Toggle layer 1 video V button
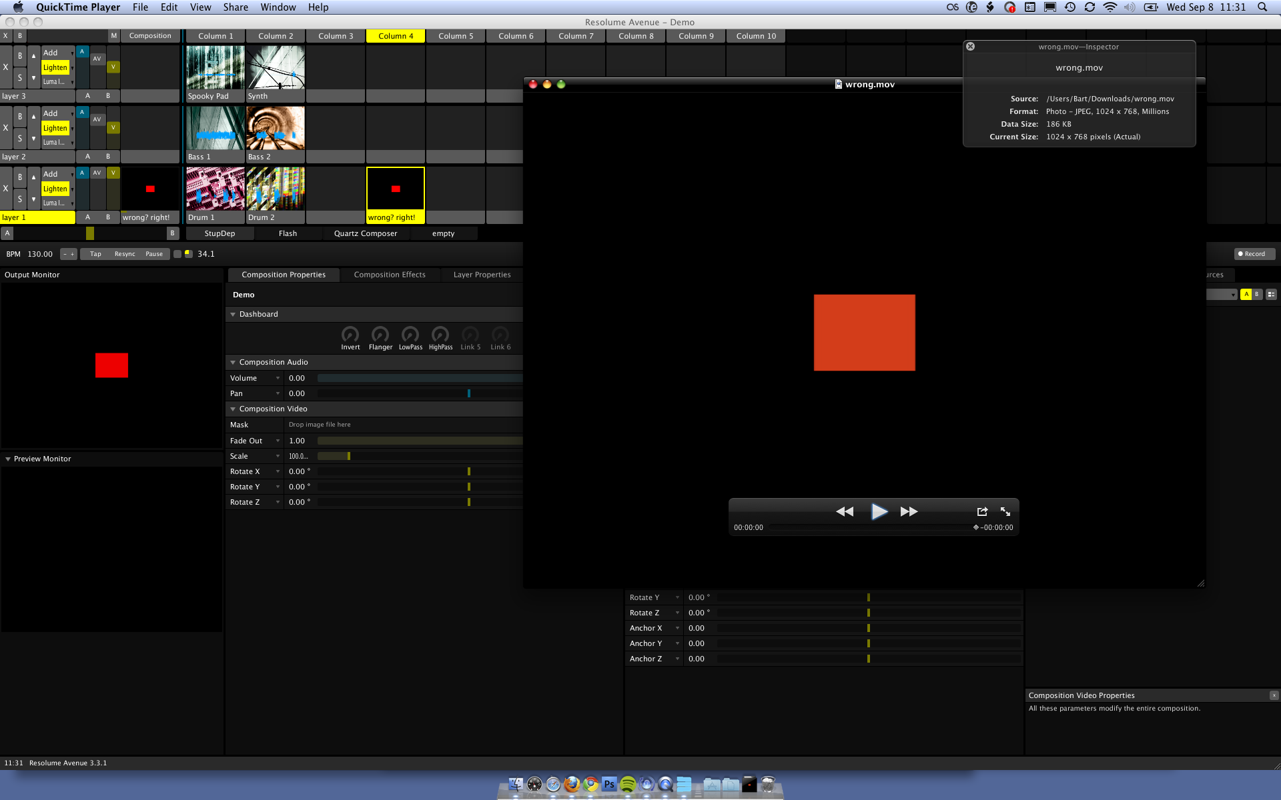 pos(113,173)
